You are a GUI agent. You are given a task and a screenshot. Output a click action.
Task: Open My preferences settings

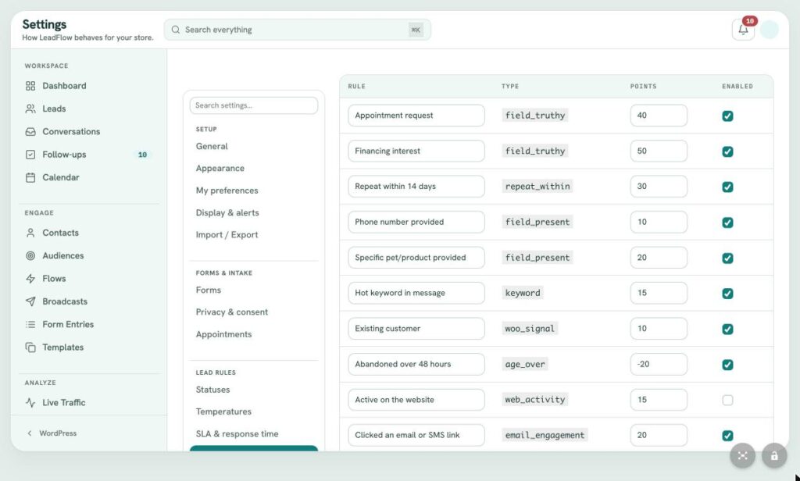[x=227, y=191]
